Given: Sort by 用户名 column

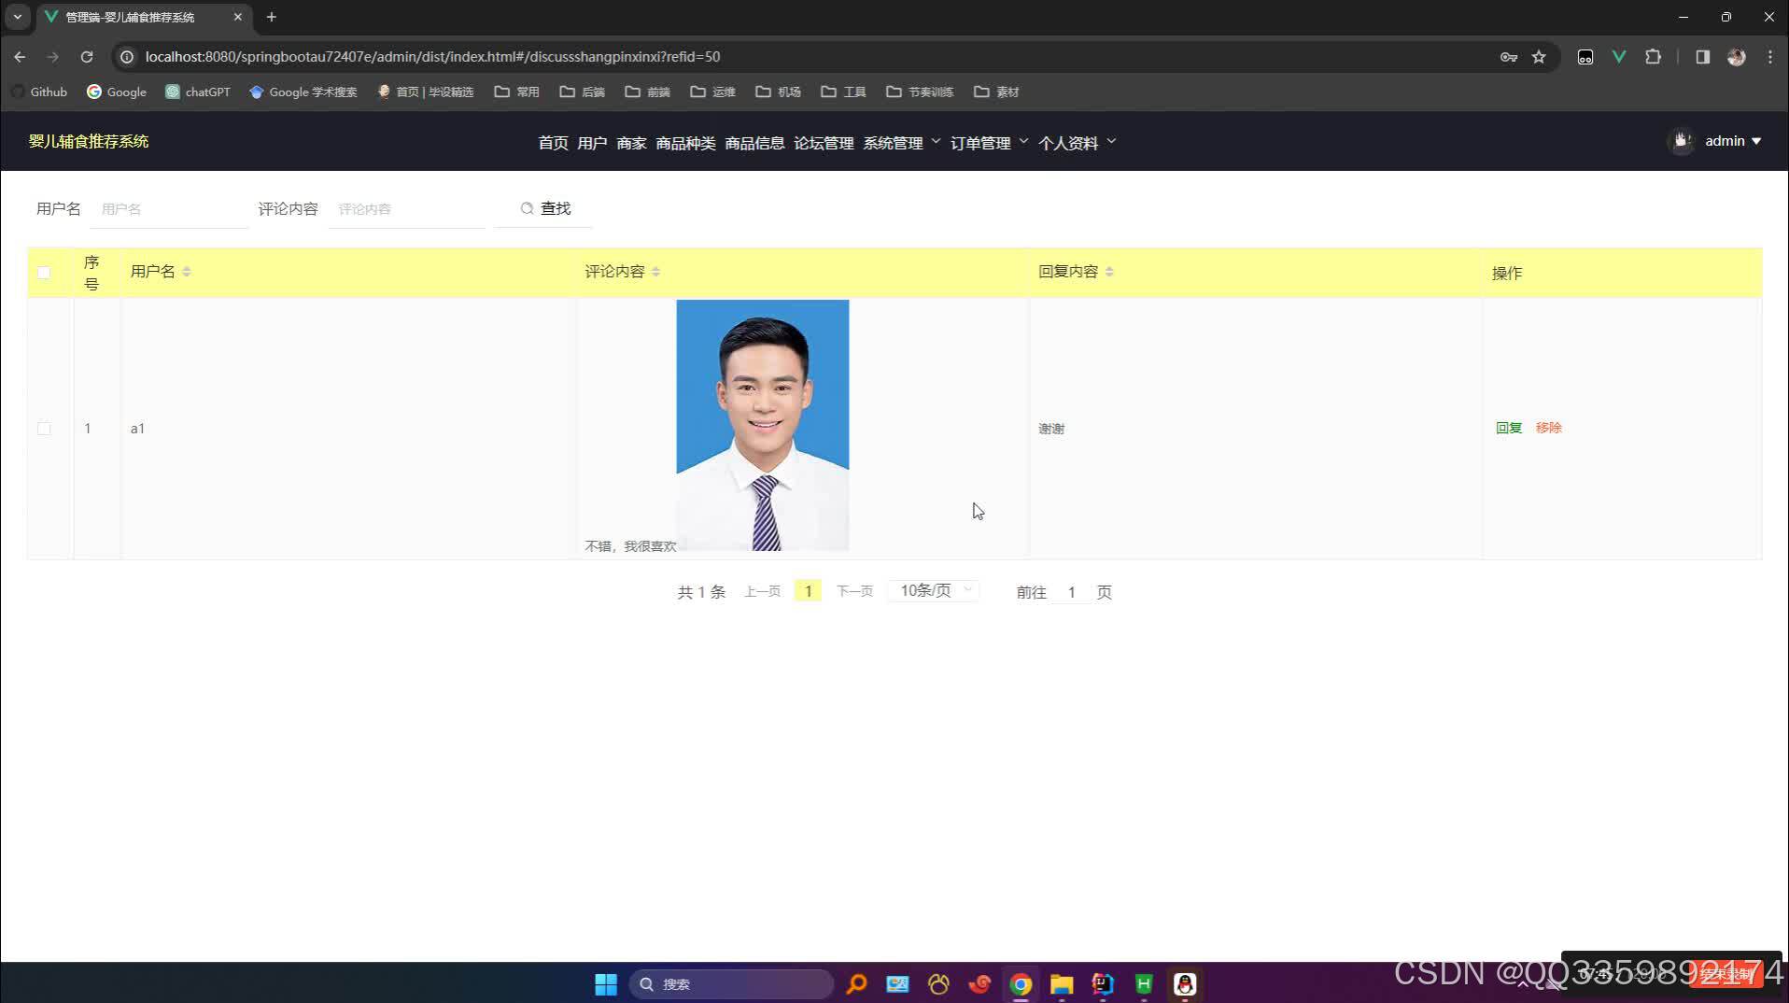Looking at the screenshot, I should 187,272.
